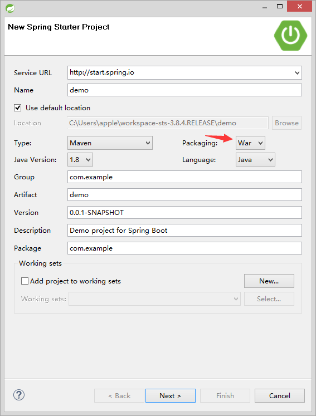Change Java Version from 1.8

[x=80, y=160]
